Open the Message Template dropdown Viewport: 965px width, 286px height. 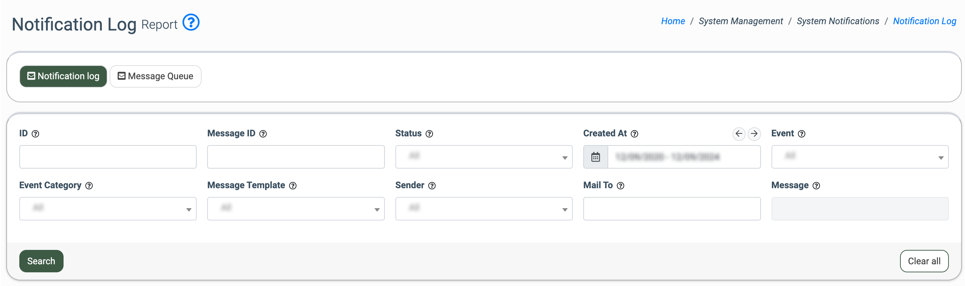(296, 209)
